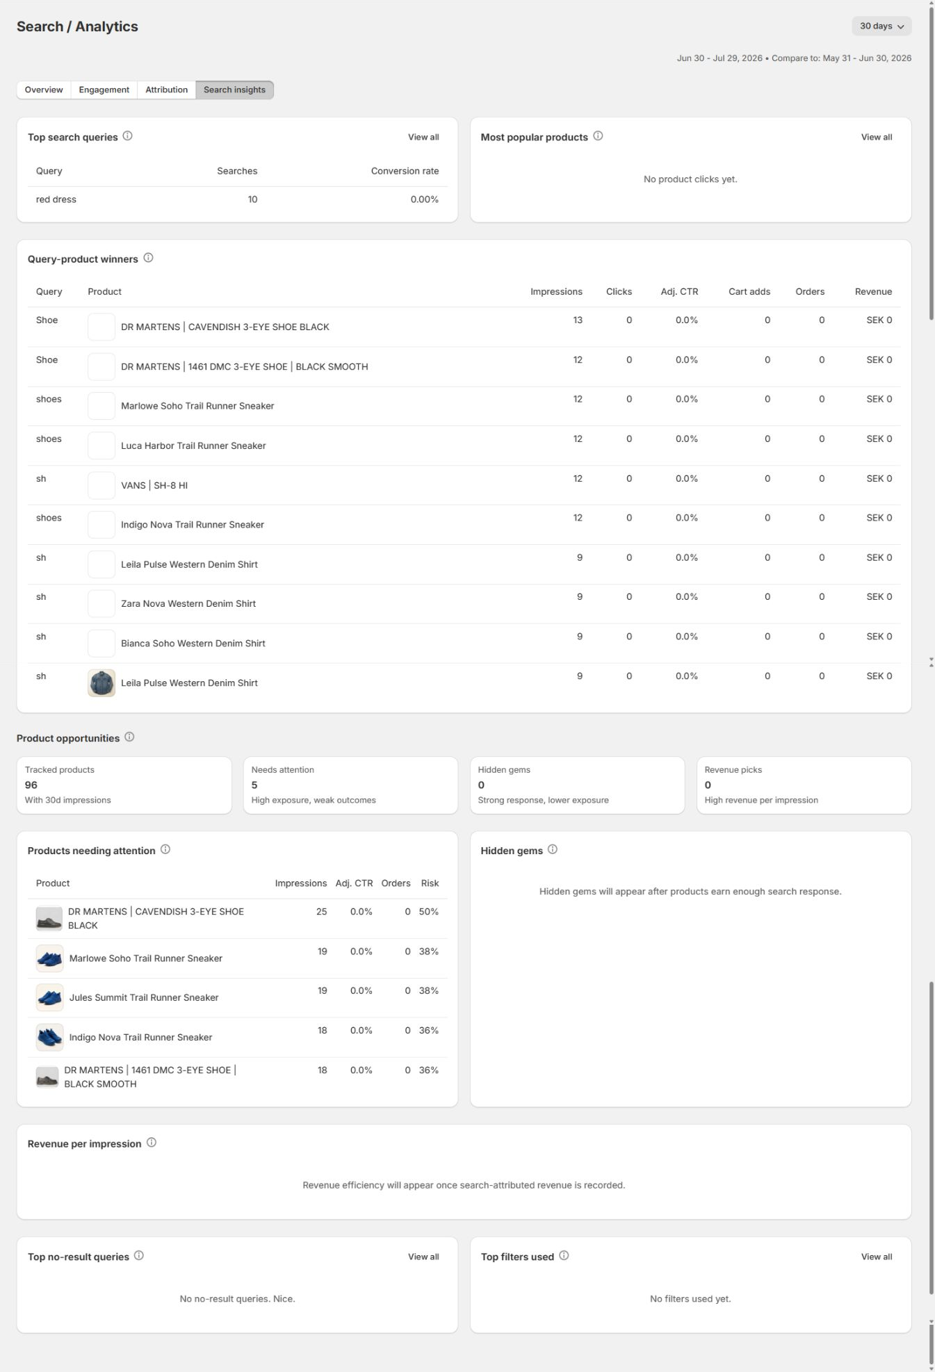935x1372 pixels.
Task: Click empty thumbnail beside VANS SH-8 HI
Action: (101, 485)
